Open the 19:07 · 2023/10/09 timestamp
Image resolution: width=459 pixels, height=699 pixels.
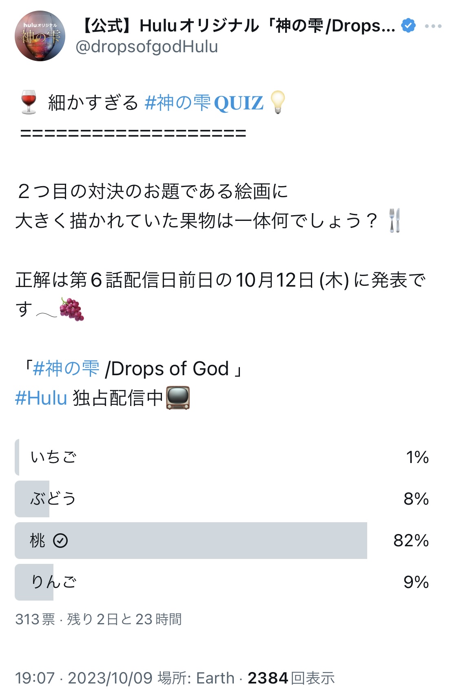(x=84, y=678)
